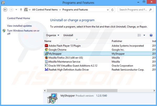The image size is (157, 106).
Task: Open the Organize dropdown menu
Action: (x=53, y=35)
